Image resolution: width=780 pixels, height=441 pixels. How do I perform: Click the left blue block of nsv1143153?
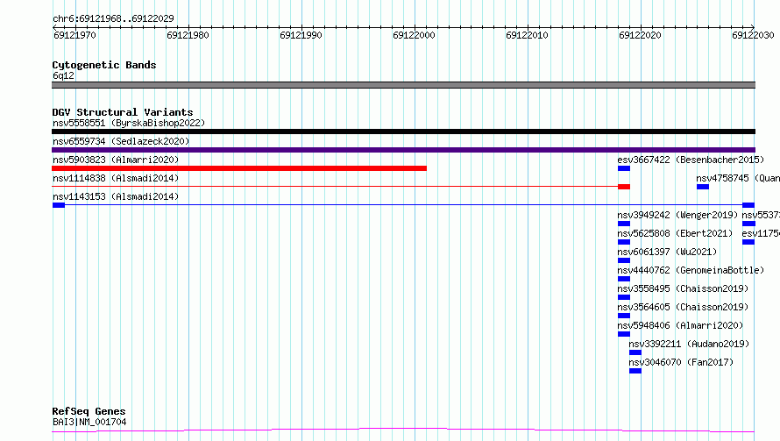tap(59, 205)
